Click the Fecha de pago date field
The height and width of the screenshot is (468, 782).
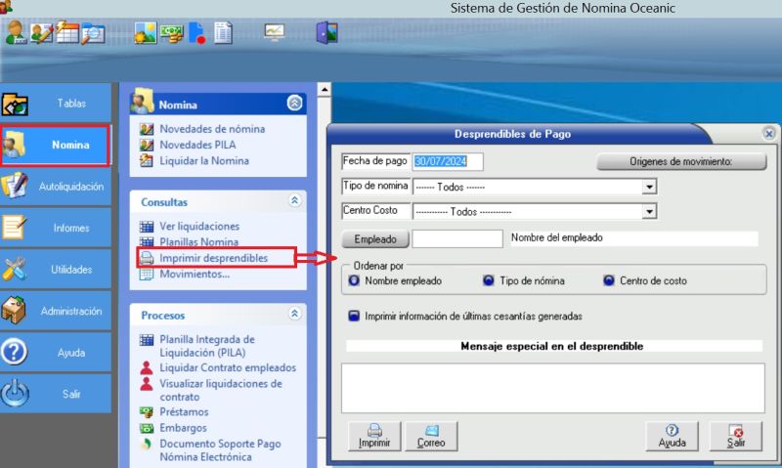tap(449, 162)
